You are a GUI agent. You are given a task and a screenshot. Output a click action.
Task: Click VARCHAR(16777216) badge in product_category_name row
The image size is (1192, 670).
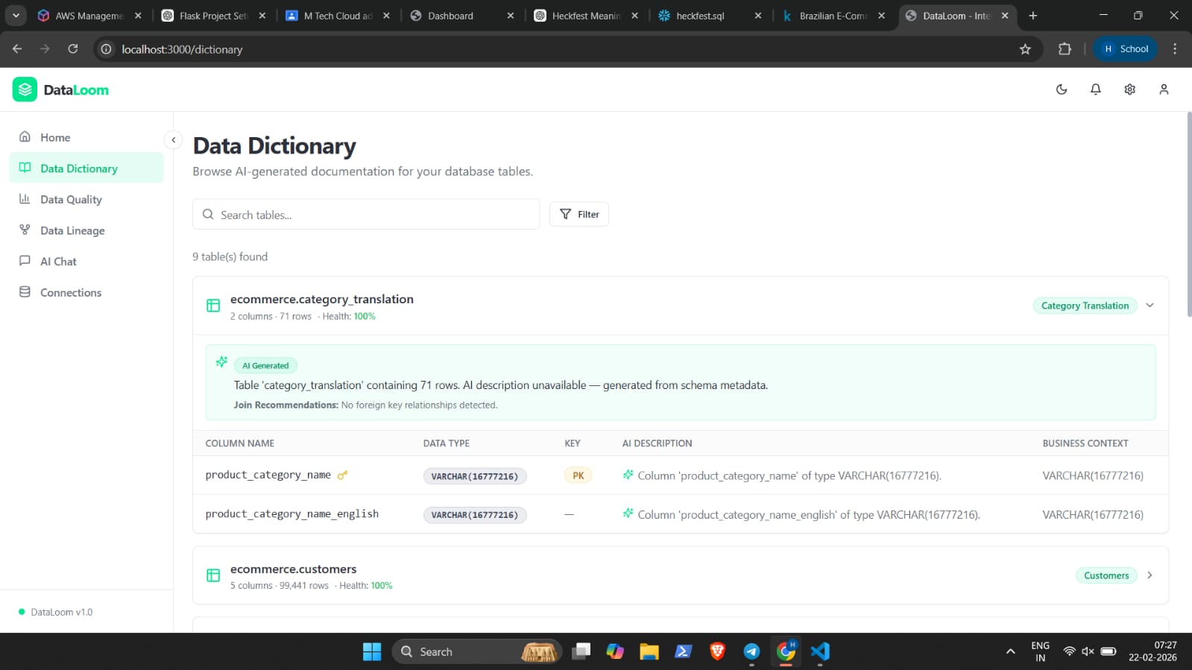[475, 476]
